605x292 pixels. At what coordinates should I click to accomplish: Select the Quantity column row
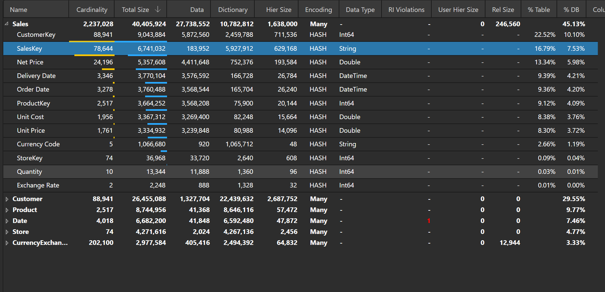click(29, 172)
